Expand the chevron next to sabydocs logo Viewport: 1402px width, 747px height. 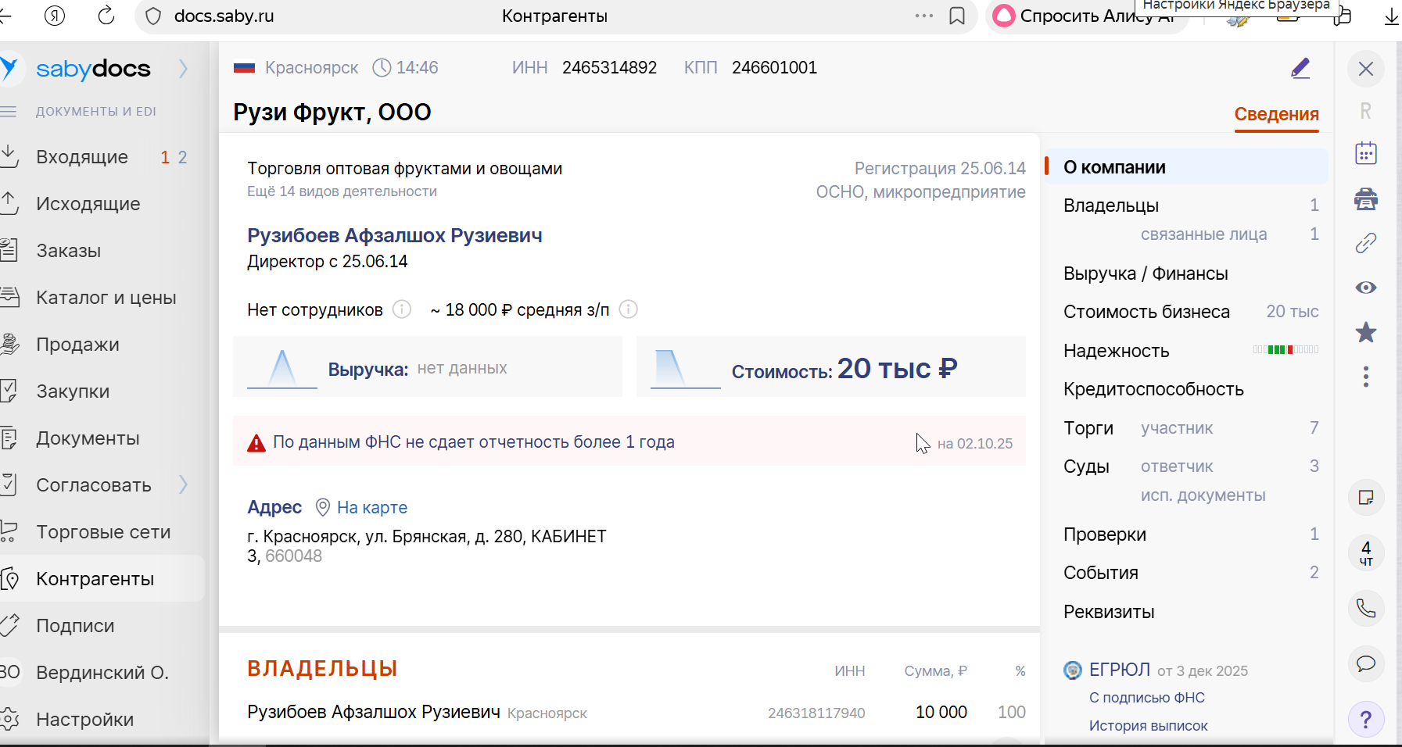pyautogui.click(x=183, y=69)
